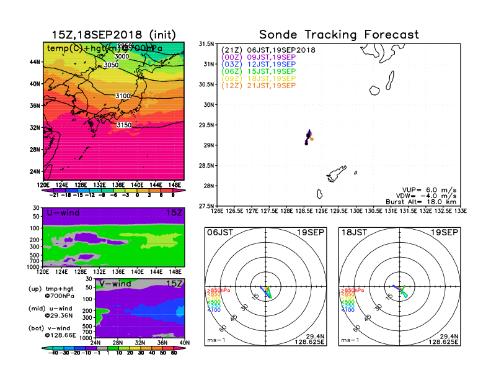
Task: Select the blue "(03Z) 12JST,19SEP" legend entry
Action: (x=259, y=65)
